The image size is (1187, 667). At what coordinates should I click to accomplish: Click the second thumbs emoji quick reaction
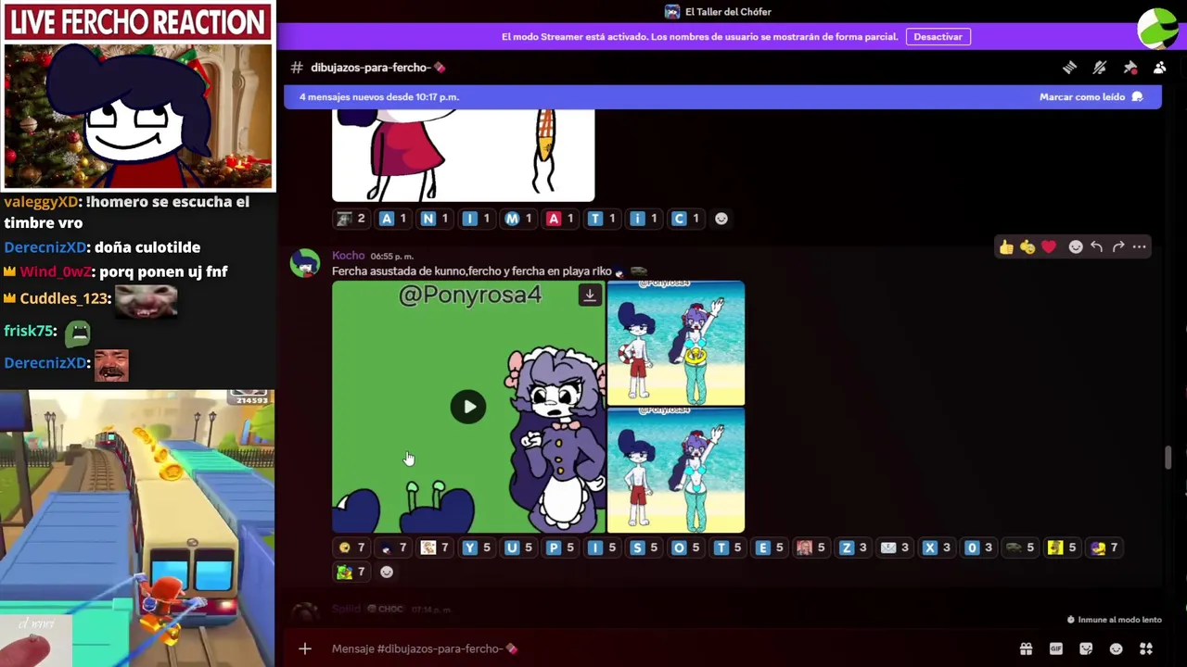(1027, 246)
